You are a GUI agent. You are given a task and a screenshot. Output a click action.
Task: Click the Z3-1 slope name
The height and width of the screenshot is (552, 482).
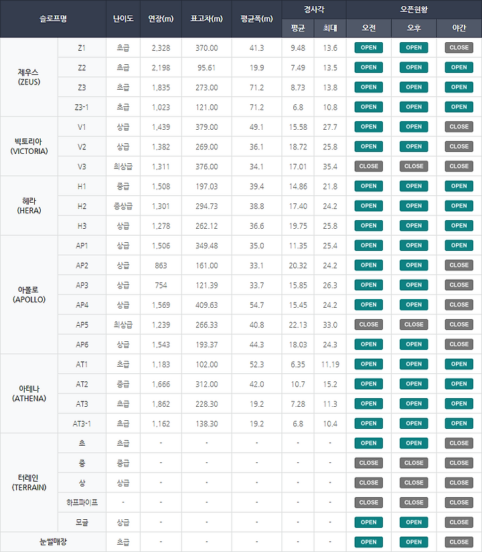point(82,107)
